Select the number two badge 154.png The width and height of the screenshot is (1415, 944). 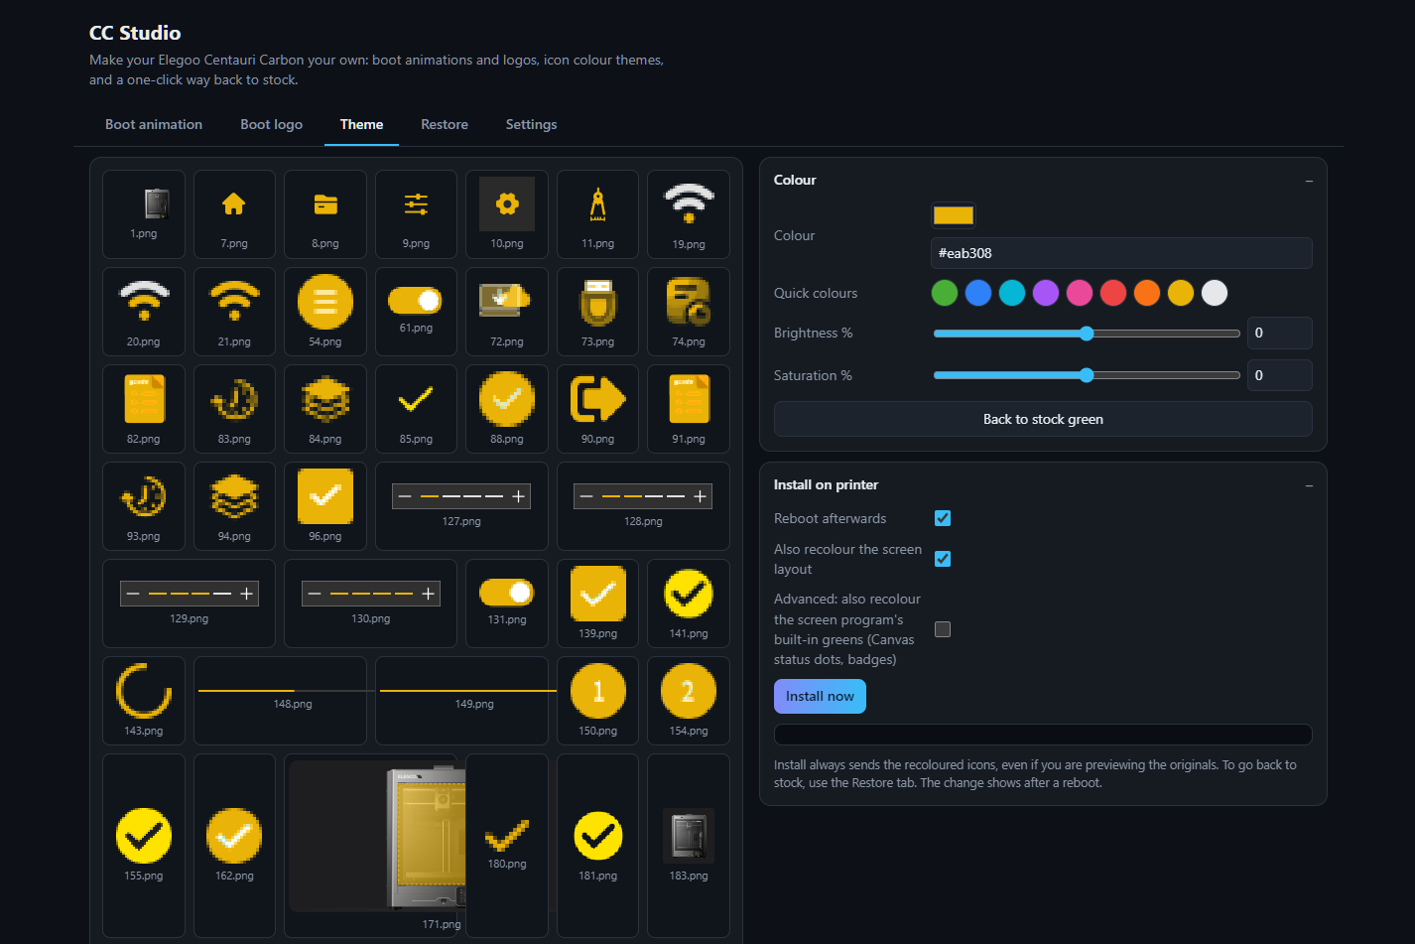coord(689,701)
